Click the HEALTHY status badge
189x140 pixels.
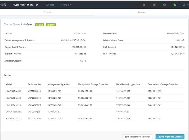pyautogui.click(x=51, y=25)
